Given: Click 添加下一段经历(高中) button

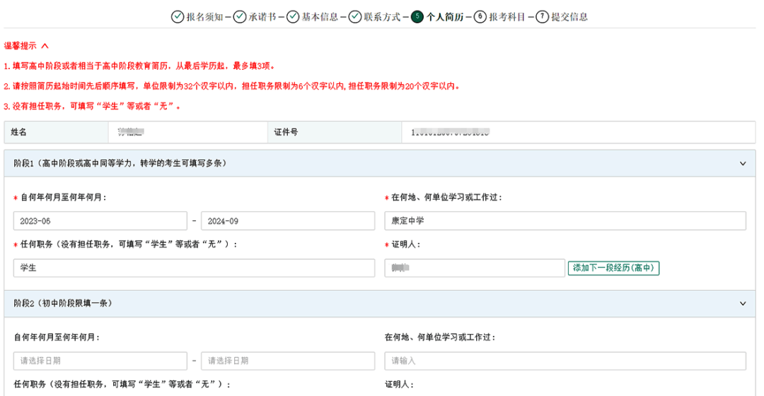Looking at the screenshot, I should tap(613, 268).
